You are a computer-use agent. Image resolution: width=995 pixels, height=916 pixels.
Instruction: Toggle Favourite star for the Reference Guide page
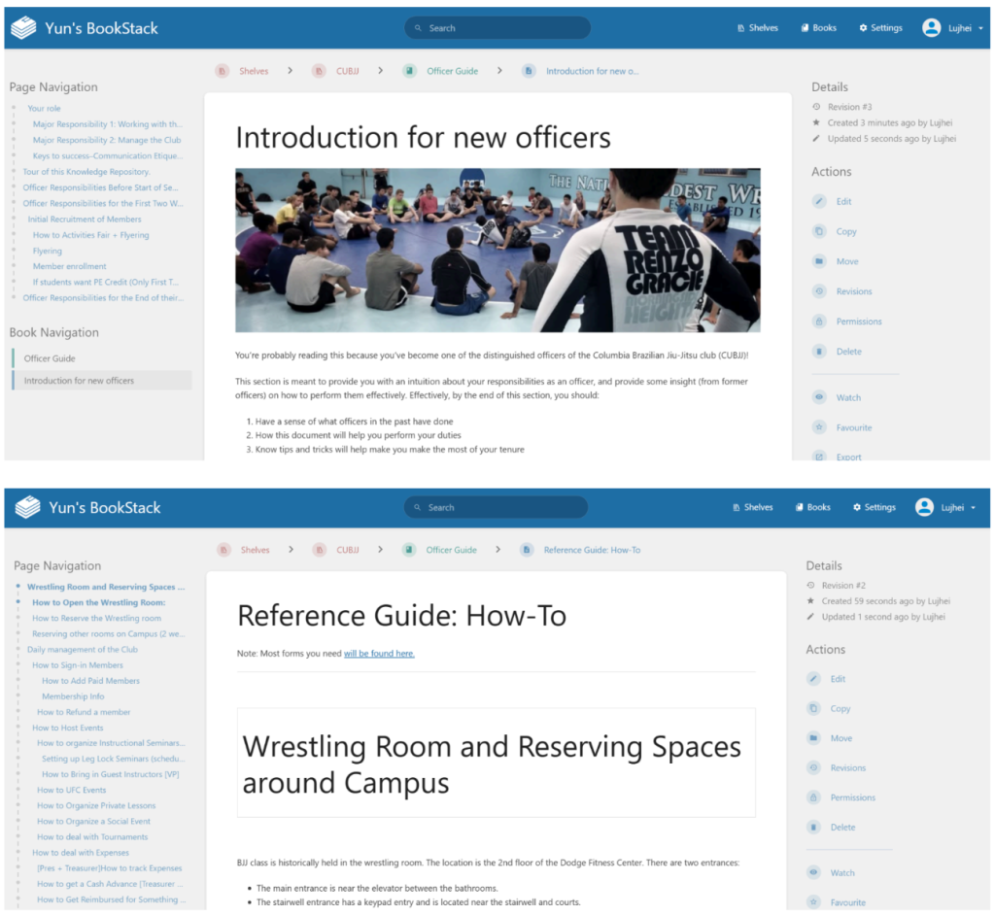pyautogui.click(x=813, y=902)
